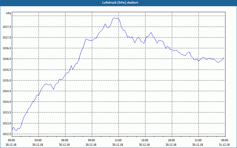Click the 30.12.18 date under 18:00

tap(171, 144)
